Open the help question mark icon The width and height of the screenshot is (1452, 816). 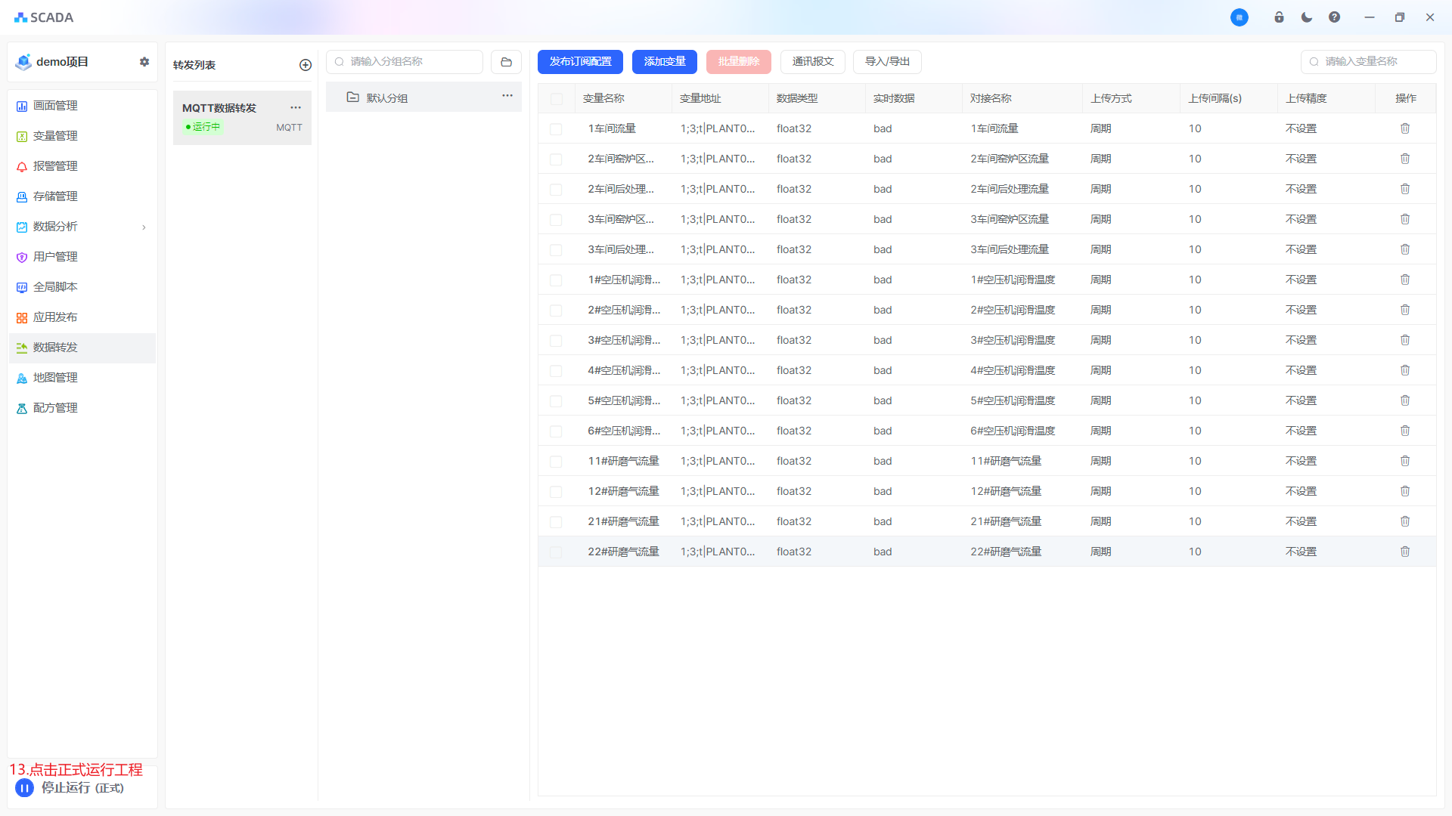[1334, 17]
